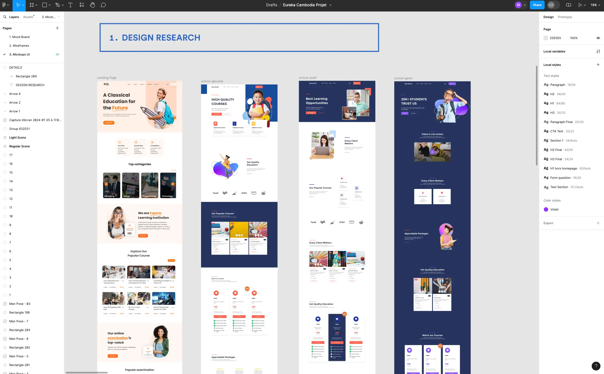Open the Prototype tab
The width and height of the screenshot is (604, 374).
pyautogui.click(x=565, y=17)
